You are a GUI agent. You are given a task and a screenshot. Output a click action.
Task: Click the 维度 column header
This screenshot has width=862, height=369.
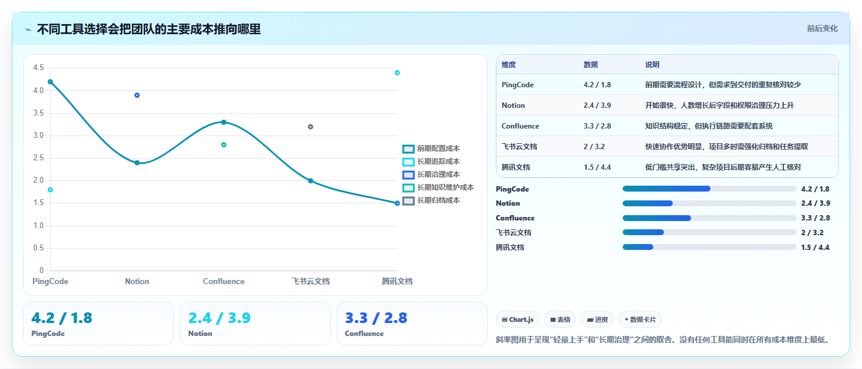click(x=509, y=65)
